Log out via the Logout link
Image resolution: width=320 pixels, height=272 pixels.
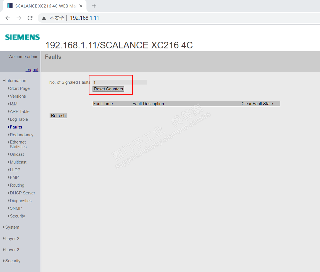click(32, 70)
